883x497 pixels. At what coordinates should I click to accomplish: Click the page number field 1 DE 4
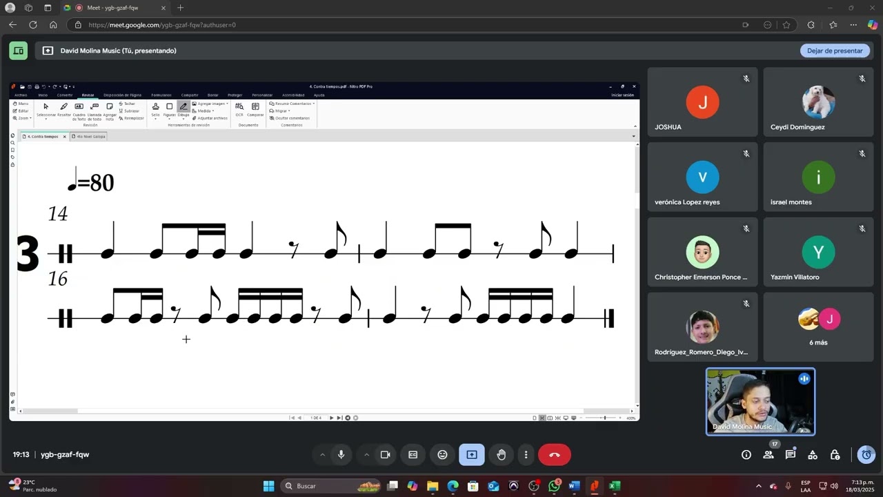pyautogui.click(x=316, y=418)
